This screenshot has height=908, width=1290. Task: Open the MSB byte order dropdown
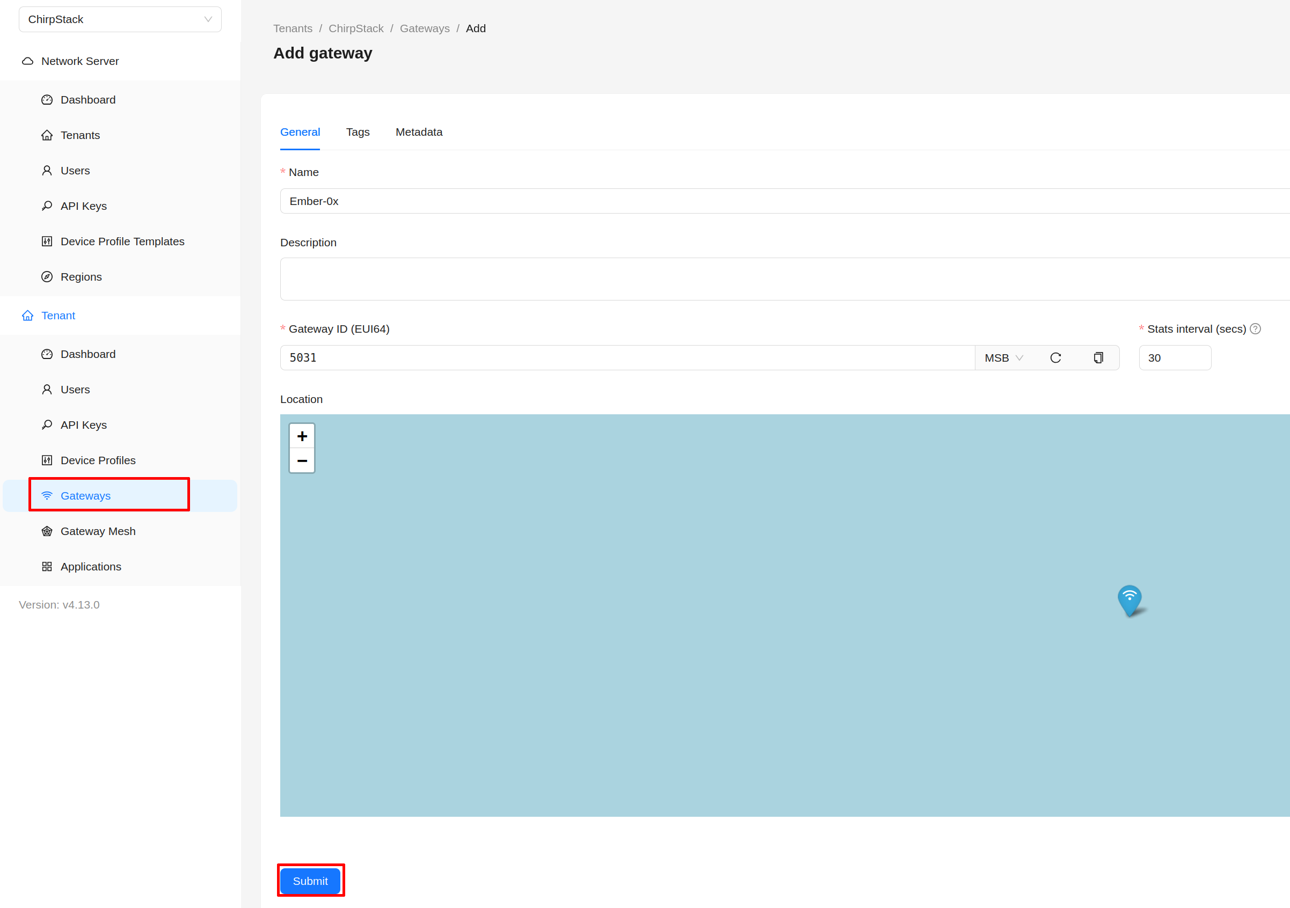pyautogui.click(x=1003, y=358)
